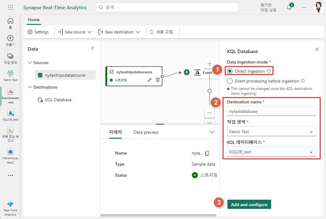The height and width of the screenshot is (219, 326).
Task: Open Eventstream_test item in sidebar
Action: (10, 96)
